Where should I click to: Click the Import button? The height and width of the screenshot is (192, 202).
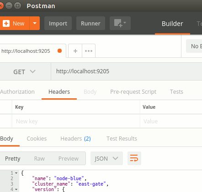(x=58, y=23)
